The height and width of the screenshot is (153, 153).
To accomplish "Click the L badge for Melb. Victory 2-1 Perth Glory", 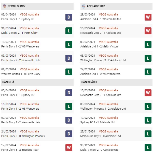I will coord(69,31).
